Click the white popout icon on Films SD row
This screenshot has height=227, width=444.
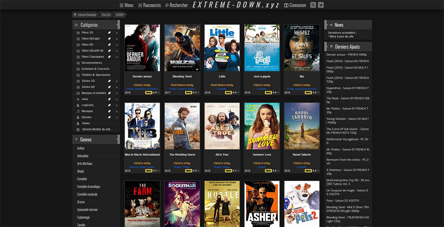tap(109, 33)
